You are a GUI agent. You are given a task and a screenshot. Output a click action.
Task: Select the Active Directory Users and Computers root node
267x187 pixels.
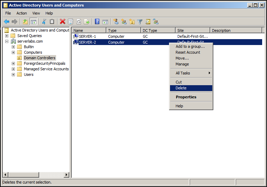(x=40, y=30)
